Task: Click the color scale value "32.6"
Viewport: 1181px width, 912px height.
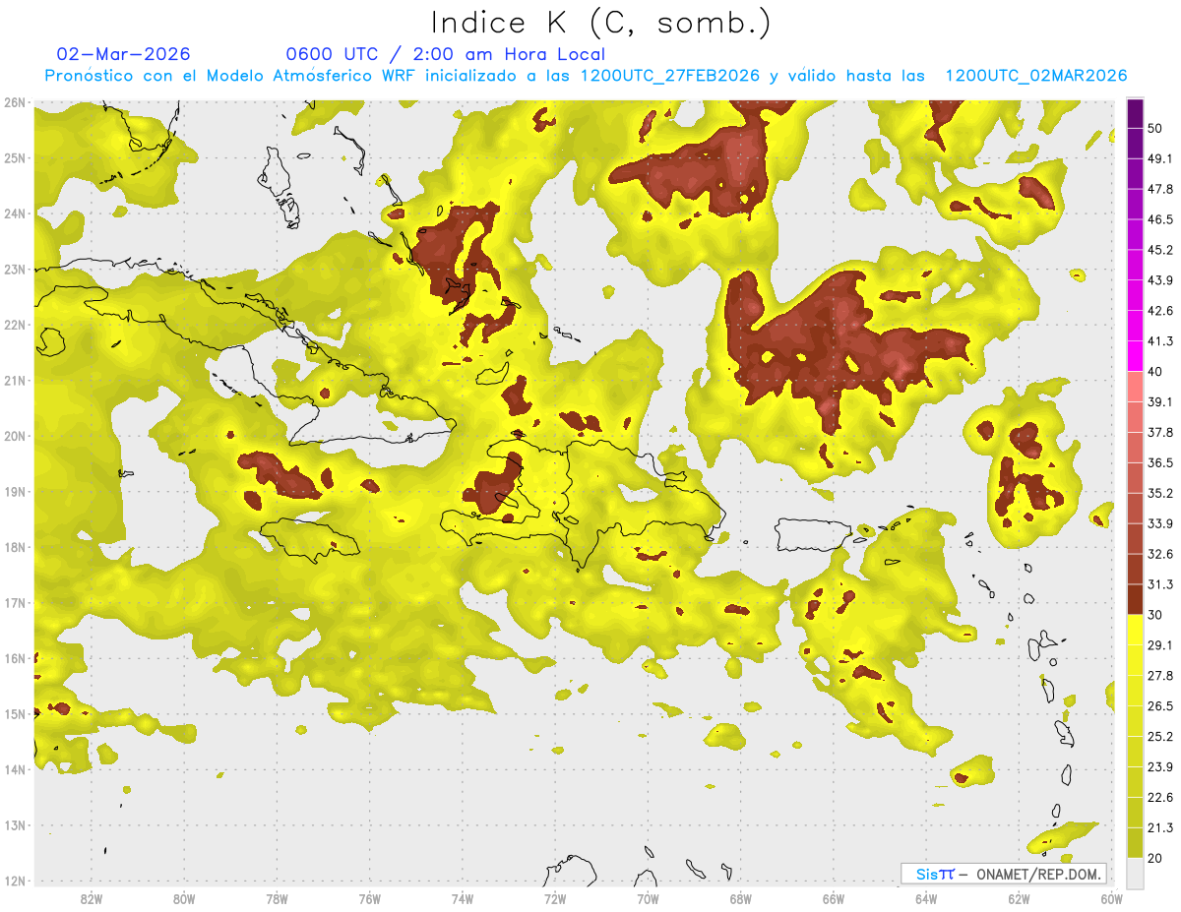Action: (1160, 554)
